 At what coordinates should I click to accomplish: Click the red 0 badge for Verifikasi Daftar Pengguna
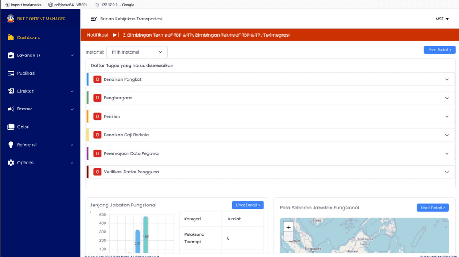[x=97, y=172]
